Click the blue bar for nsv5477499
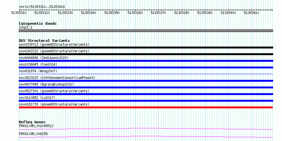The image size is (282, 141). 146,87
